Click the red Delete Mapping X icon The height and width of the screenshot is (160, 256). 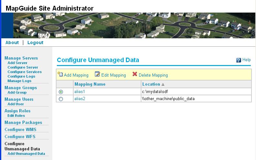135,74
